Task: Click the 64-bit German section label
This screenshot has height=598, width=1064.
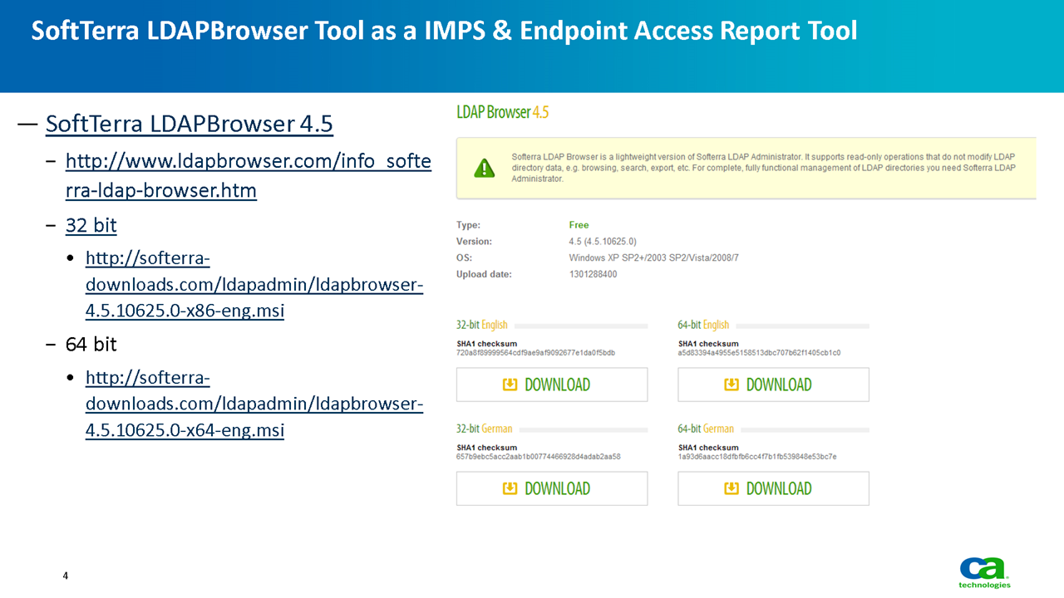Action: point(706,429)
